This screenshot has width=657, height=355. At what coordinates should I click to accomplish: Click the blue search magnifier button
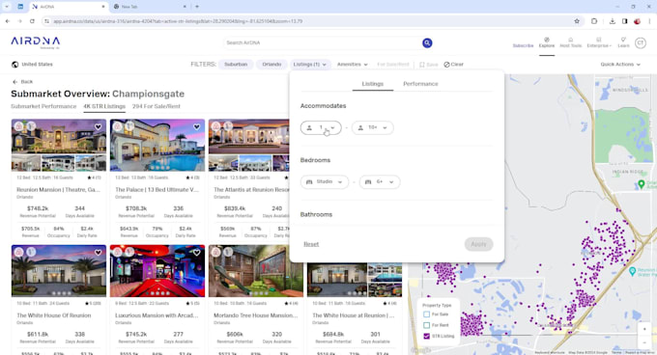[x=427, y=43]
